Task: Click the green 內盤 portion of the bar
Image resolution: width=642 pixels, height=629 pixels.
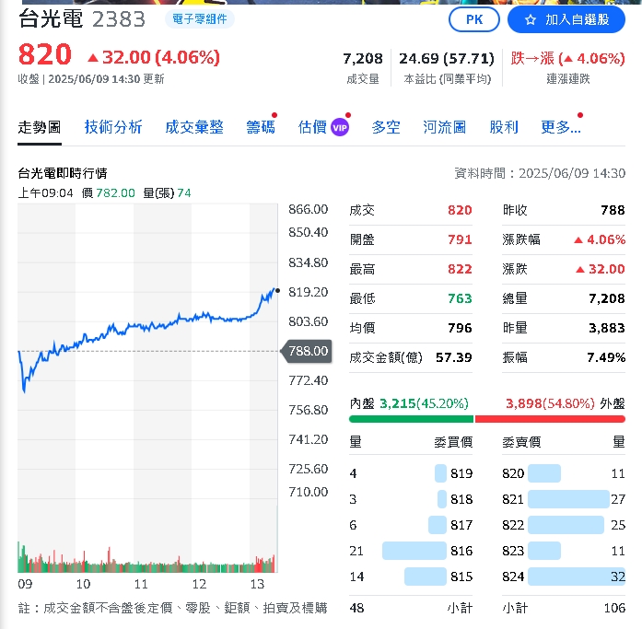Action: pos(411,419)
